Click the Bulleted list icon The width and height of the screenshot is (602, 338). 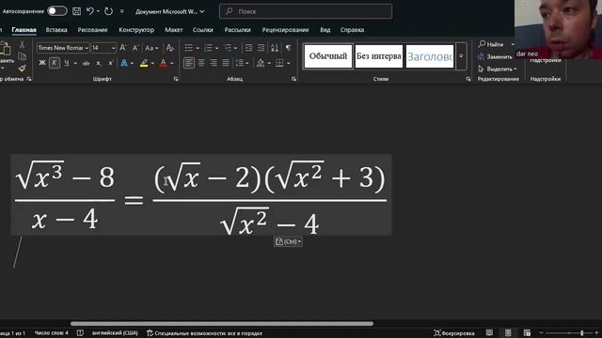pos(188,48)
